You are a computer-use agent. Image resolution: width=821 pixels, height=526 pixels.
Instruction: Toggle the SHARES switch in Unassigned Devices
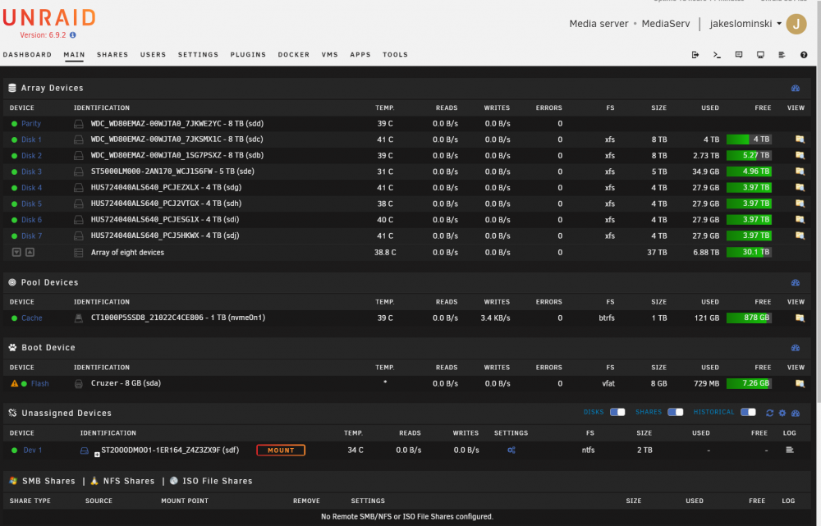676,413
